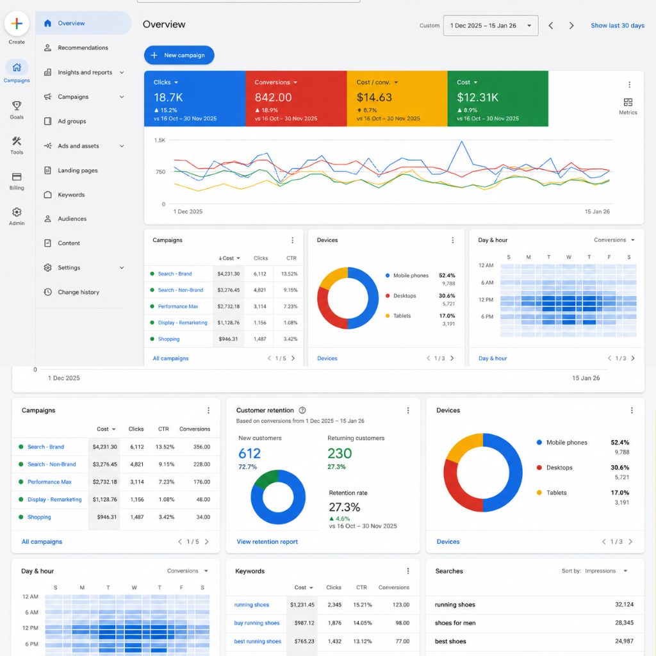This screenshot has width=656, height=656.
Task: Open the Goals trophy icon
Action: tap(17, 106)
